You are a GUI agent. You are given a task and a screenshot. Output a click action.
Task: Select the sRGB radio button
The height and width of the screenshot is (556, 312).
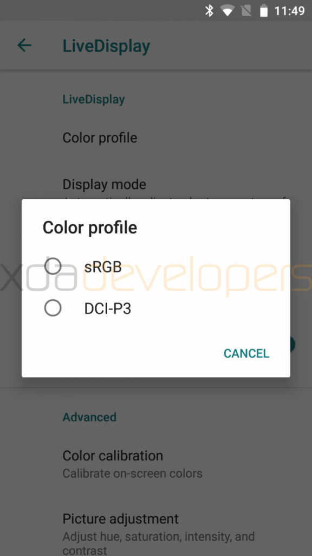[53, 266]
